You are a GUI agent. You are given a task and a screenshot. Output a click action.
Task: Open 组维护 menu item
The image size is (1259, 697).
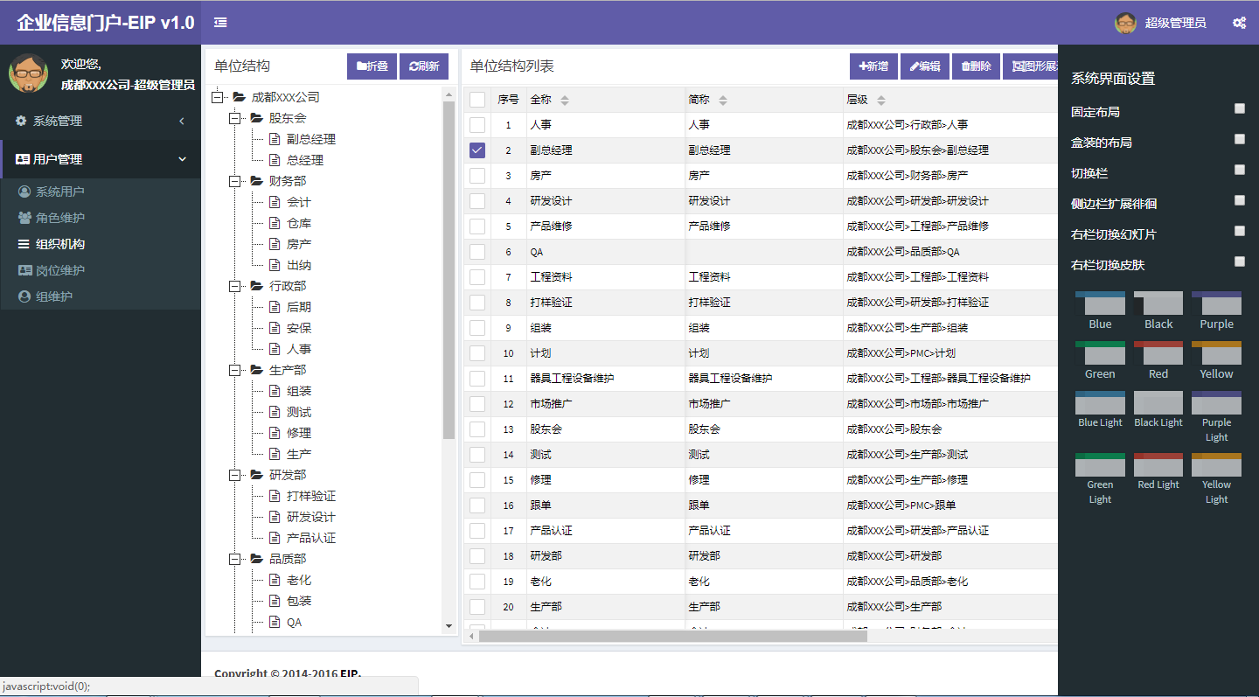(x=101, y=296)
